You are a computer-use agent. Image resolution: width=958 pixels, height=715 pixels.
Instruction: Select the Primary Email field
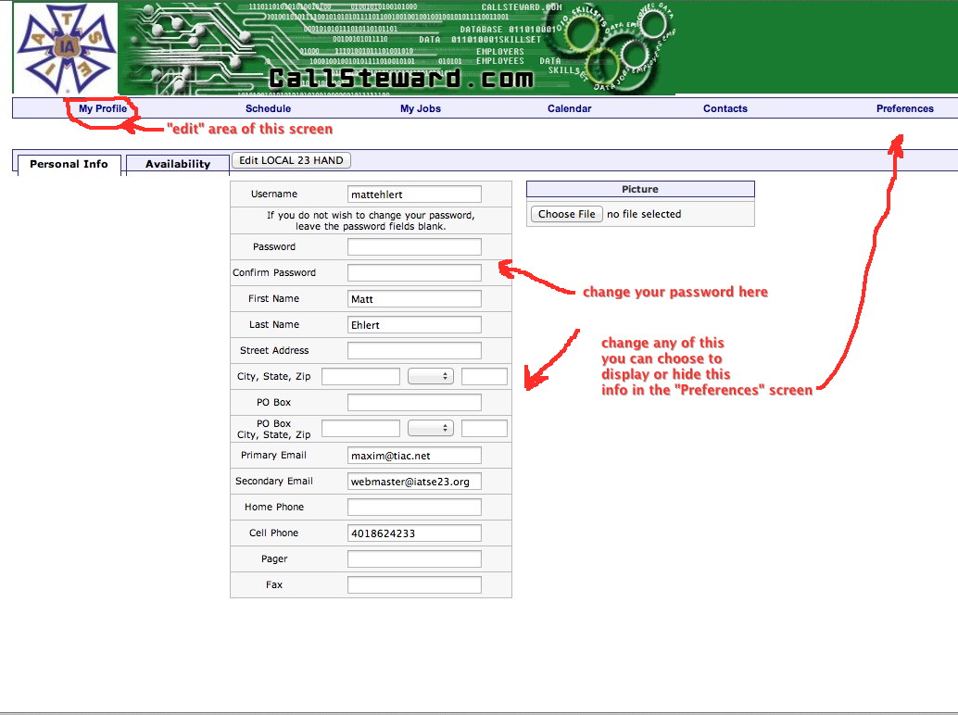414,455
